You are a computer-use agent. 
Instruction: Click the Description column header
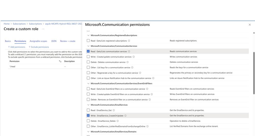[x=69, y=61]
